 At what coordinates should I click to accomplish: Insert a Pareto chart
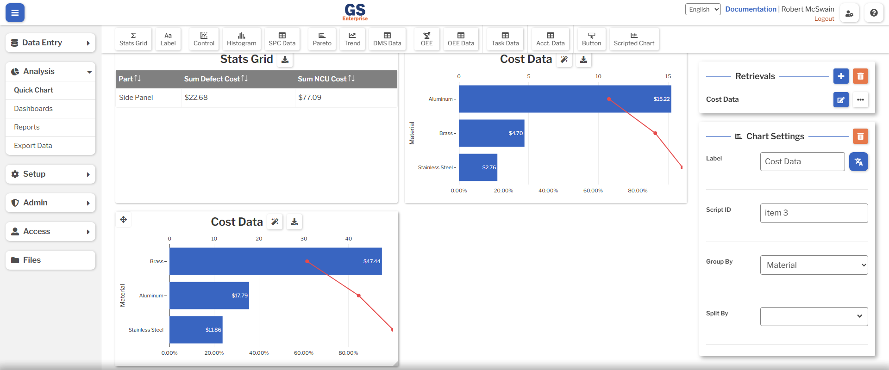coord(322,39)
